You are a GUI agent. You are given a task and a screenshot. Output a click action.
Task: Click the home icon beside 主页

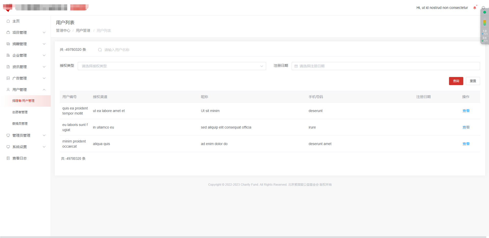coord(8,21)
